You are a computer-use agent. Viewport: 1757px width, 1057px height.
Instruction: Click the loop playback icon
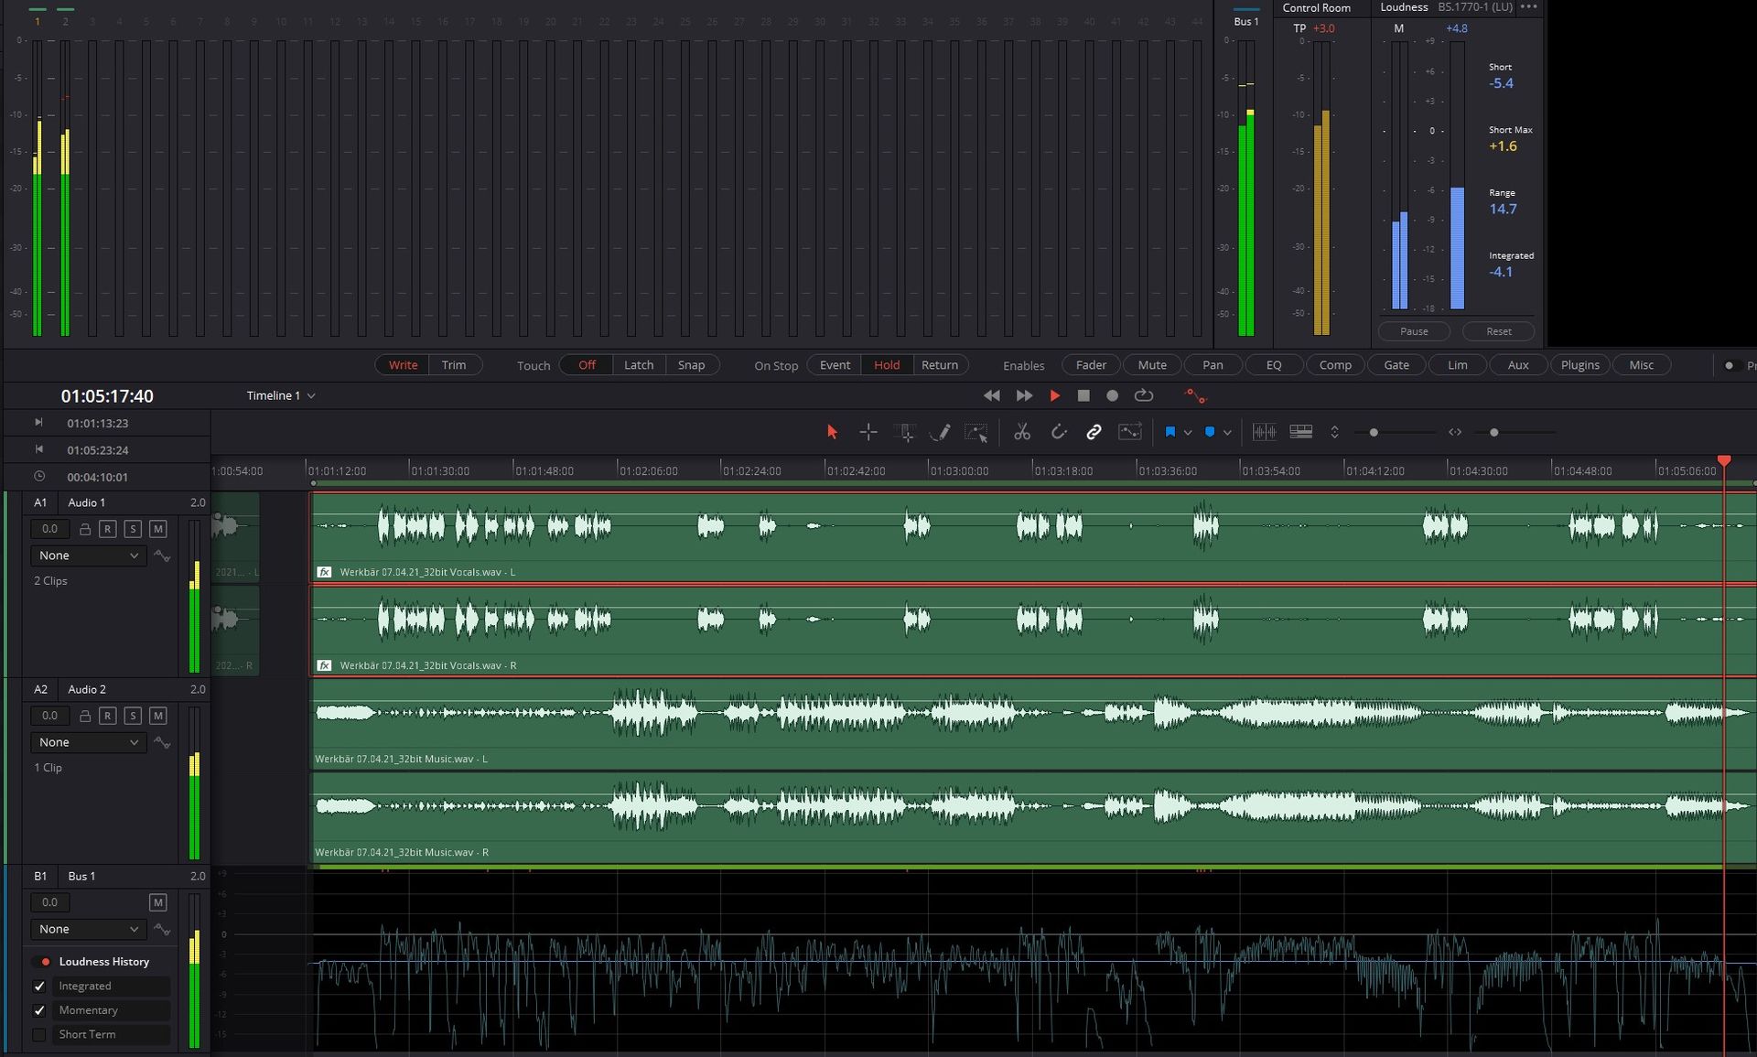point(1144,395)
